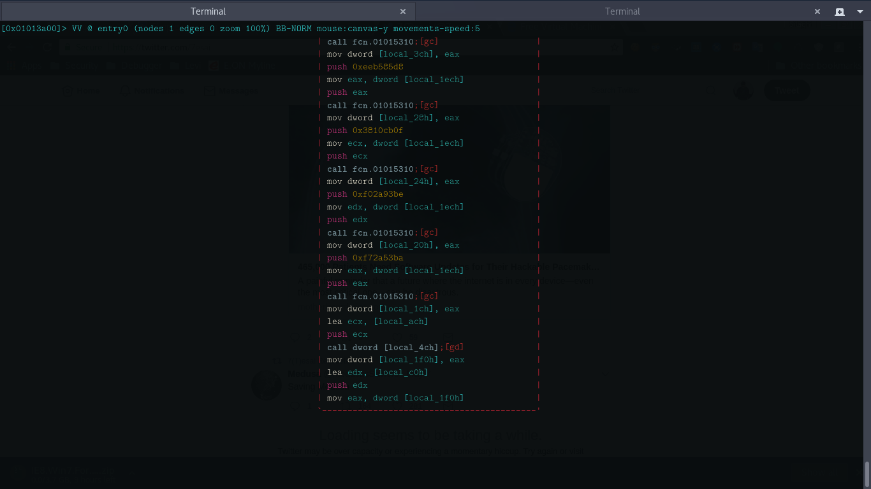Open the tab list dropdown arrow

pyautogui.click(x=860, y=11)
